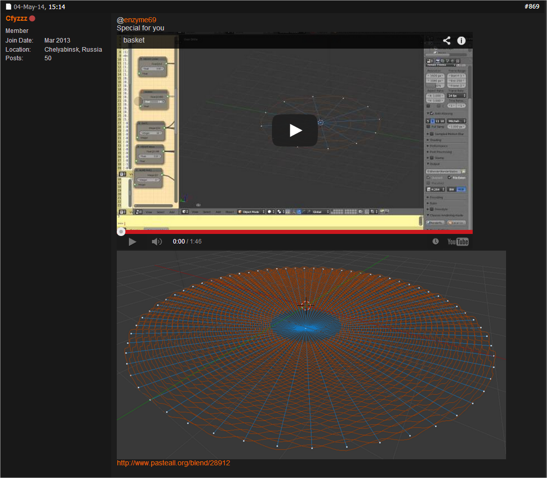Image resolution: width=547 pixels, height=478 pixels.
Task: Toggle the Full Sample option
Action: [428, 127]
